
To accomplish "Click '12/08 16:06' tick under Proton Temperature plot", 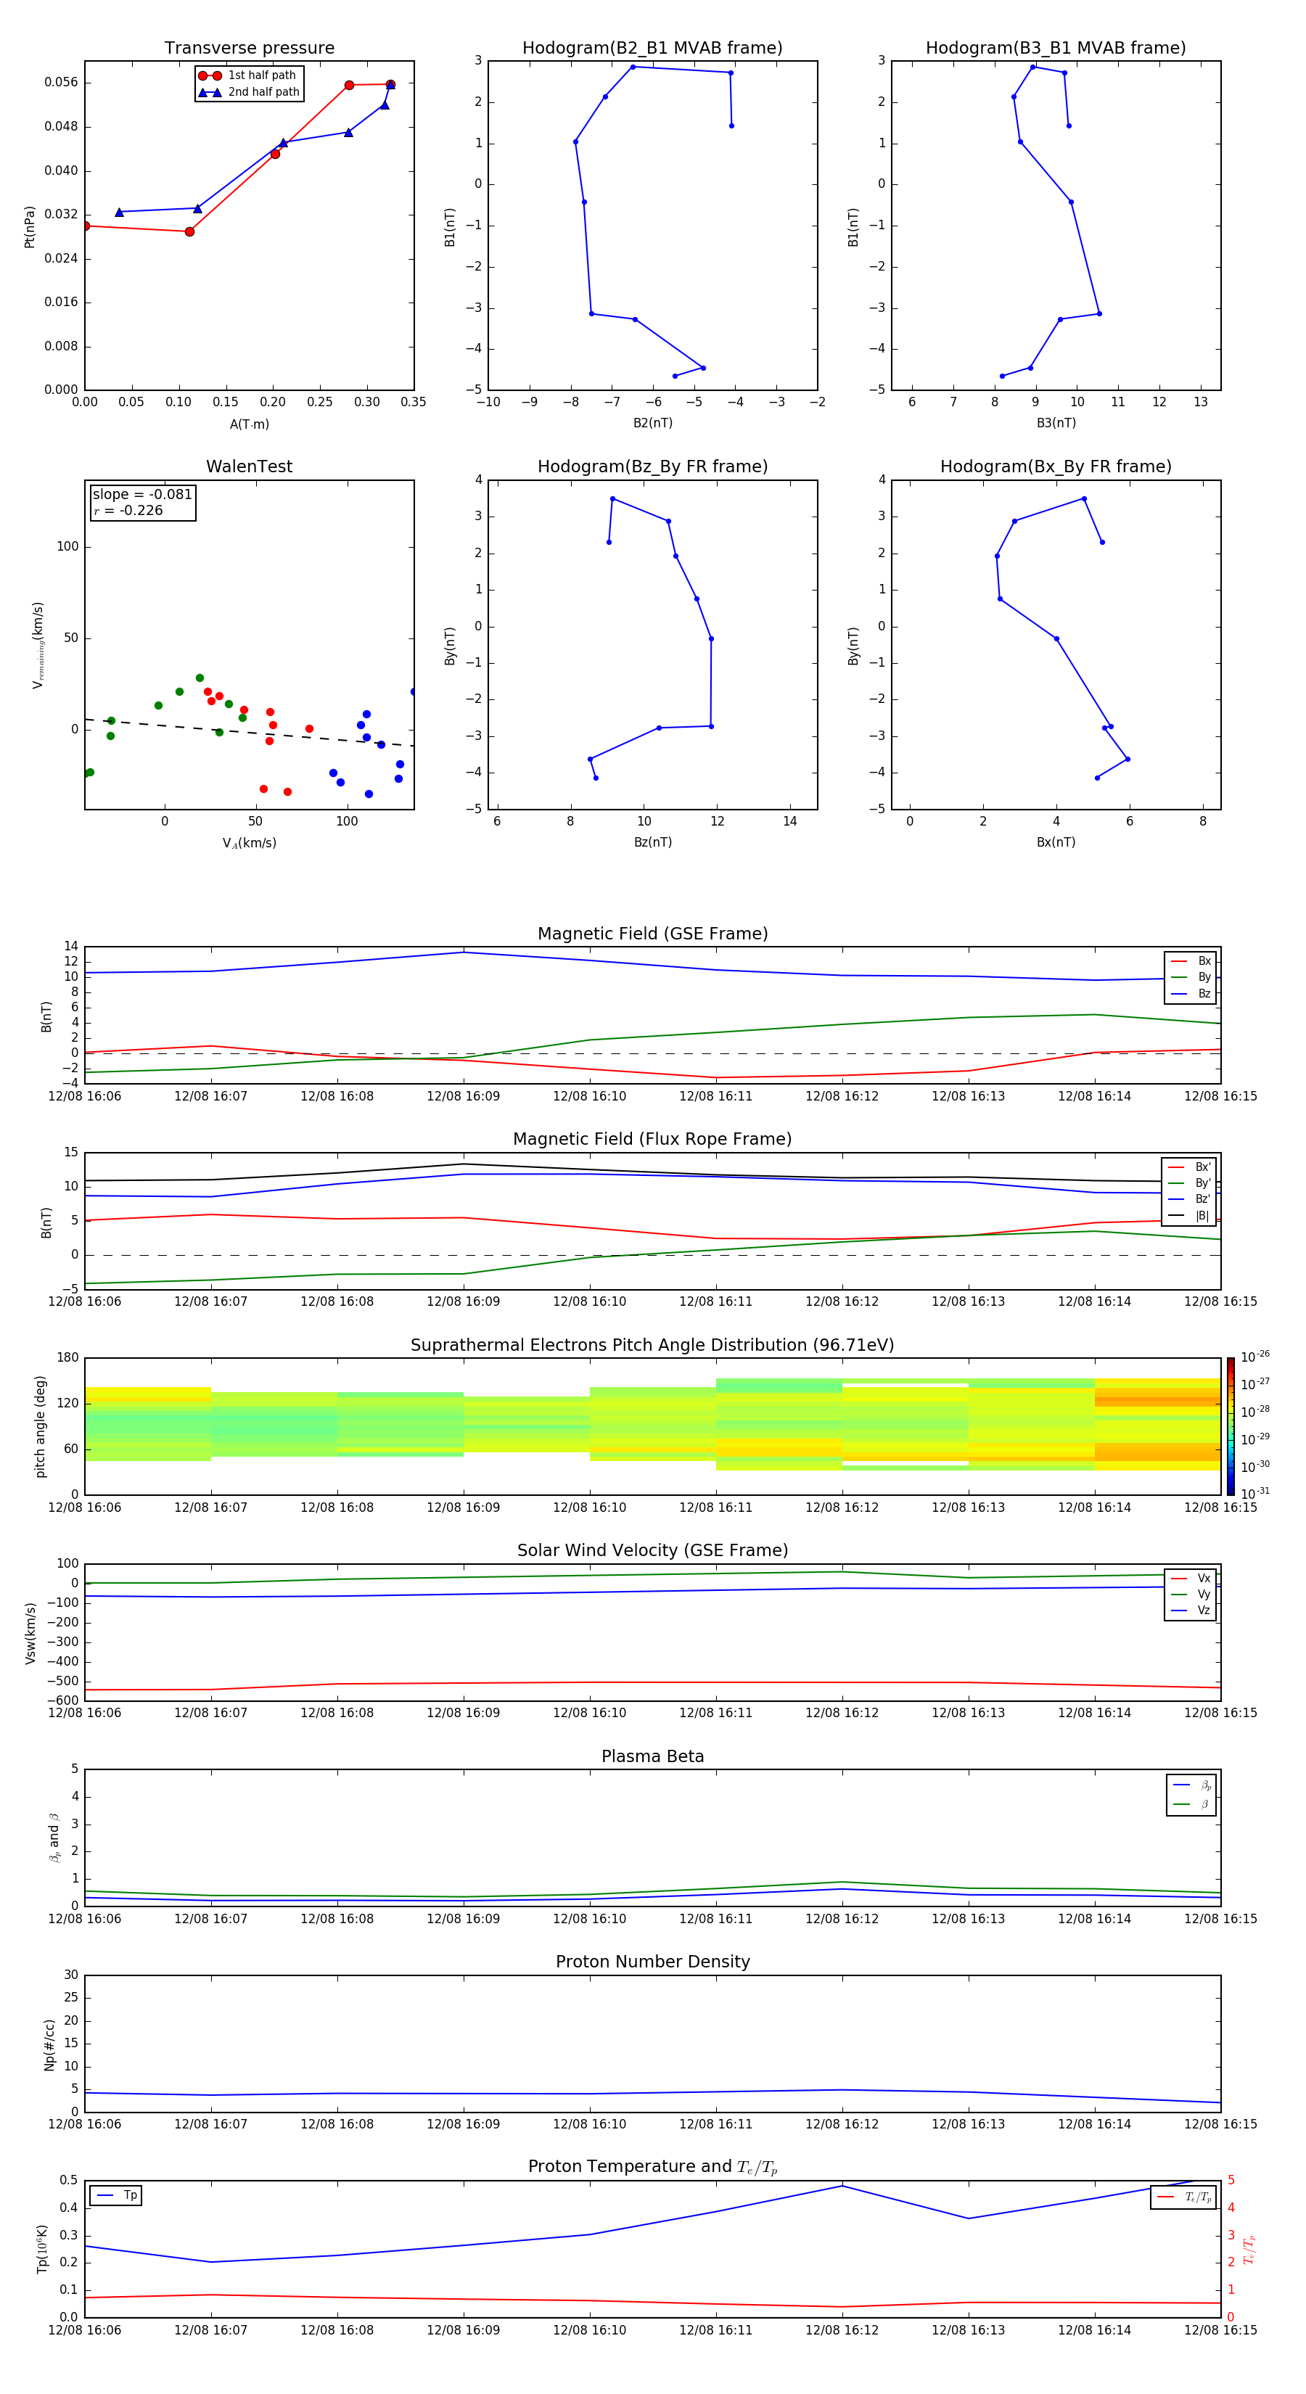I will (x=85, y=2330).
